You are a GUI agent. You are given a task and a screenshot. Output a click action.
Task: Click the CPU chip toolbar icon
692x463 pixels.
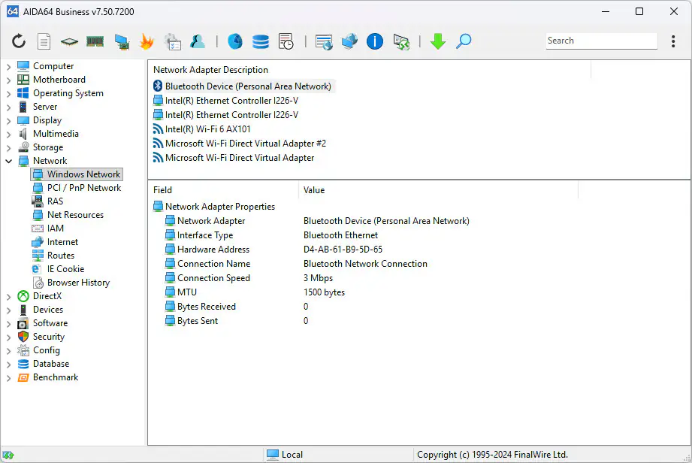point(69,42)
